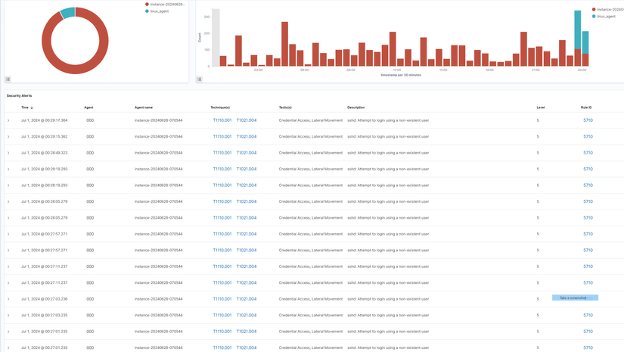The image size is (624, 352).
Task: Click agent 000 in the 00:29:15.362 row
Action: click(x=90, y=136)
